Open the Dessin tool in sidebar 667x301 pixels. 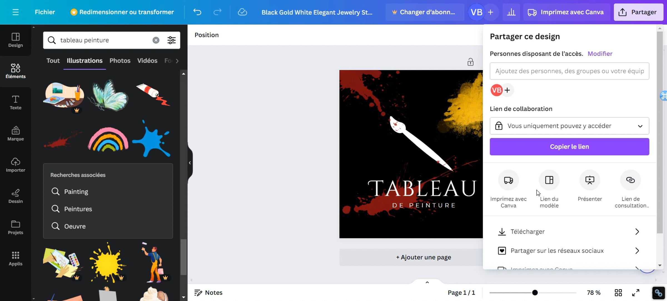pyautogui.click(x=16, y=196)
